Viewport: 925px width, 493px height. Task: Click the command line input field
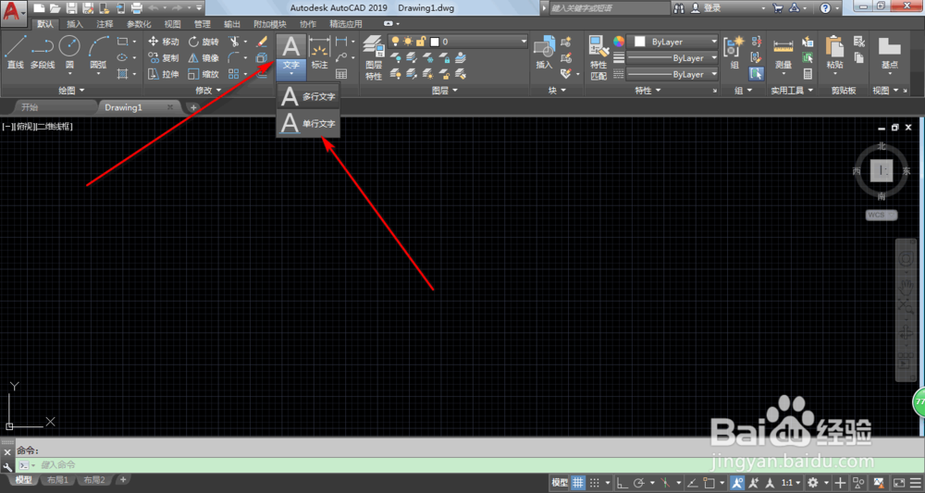pos(470,464)
